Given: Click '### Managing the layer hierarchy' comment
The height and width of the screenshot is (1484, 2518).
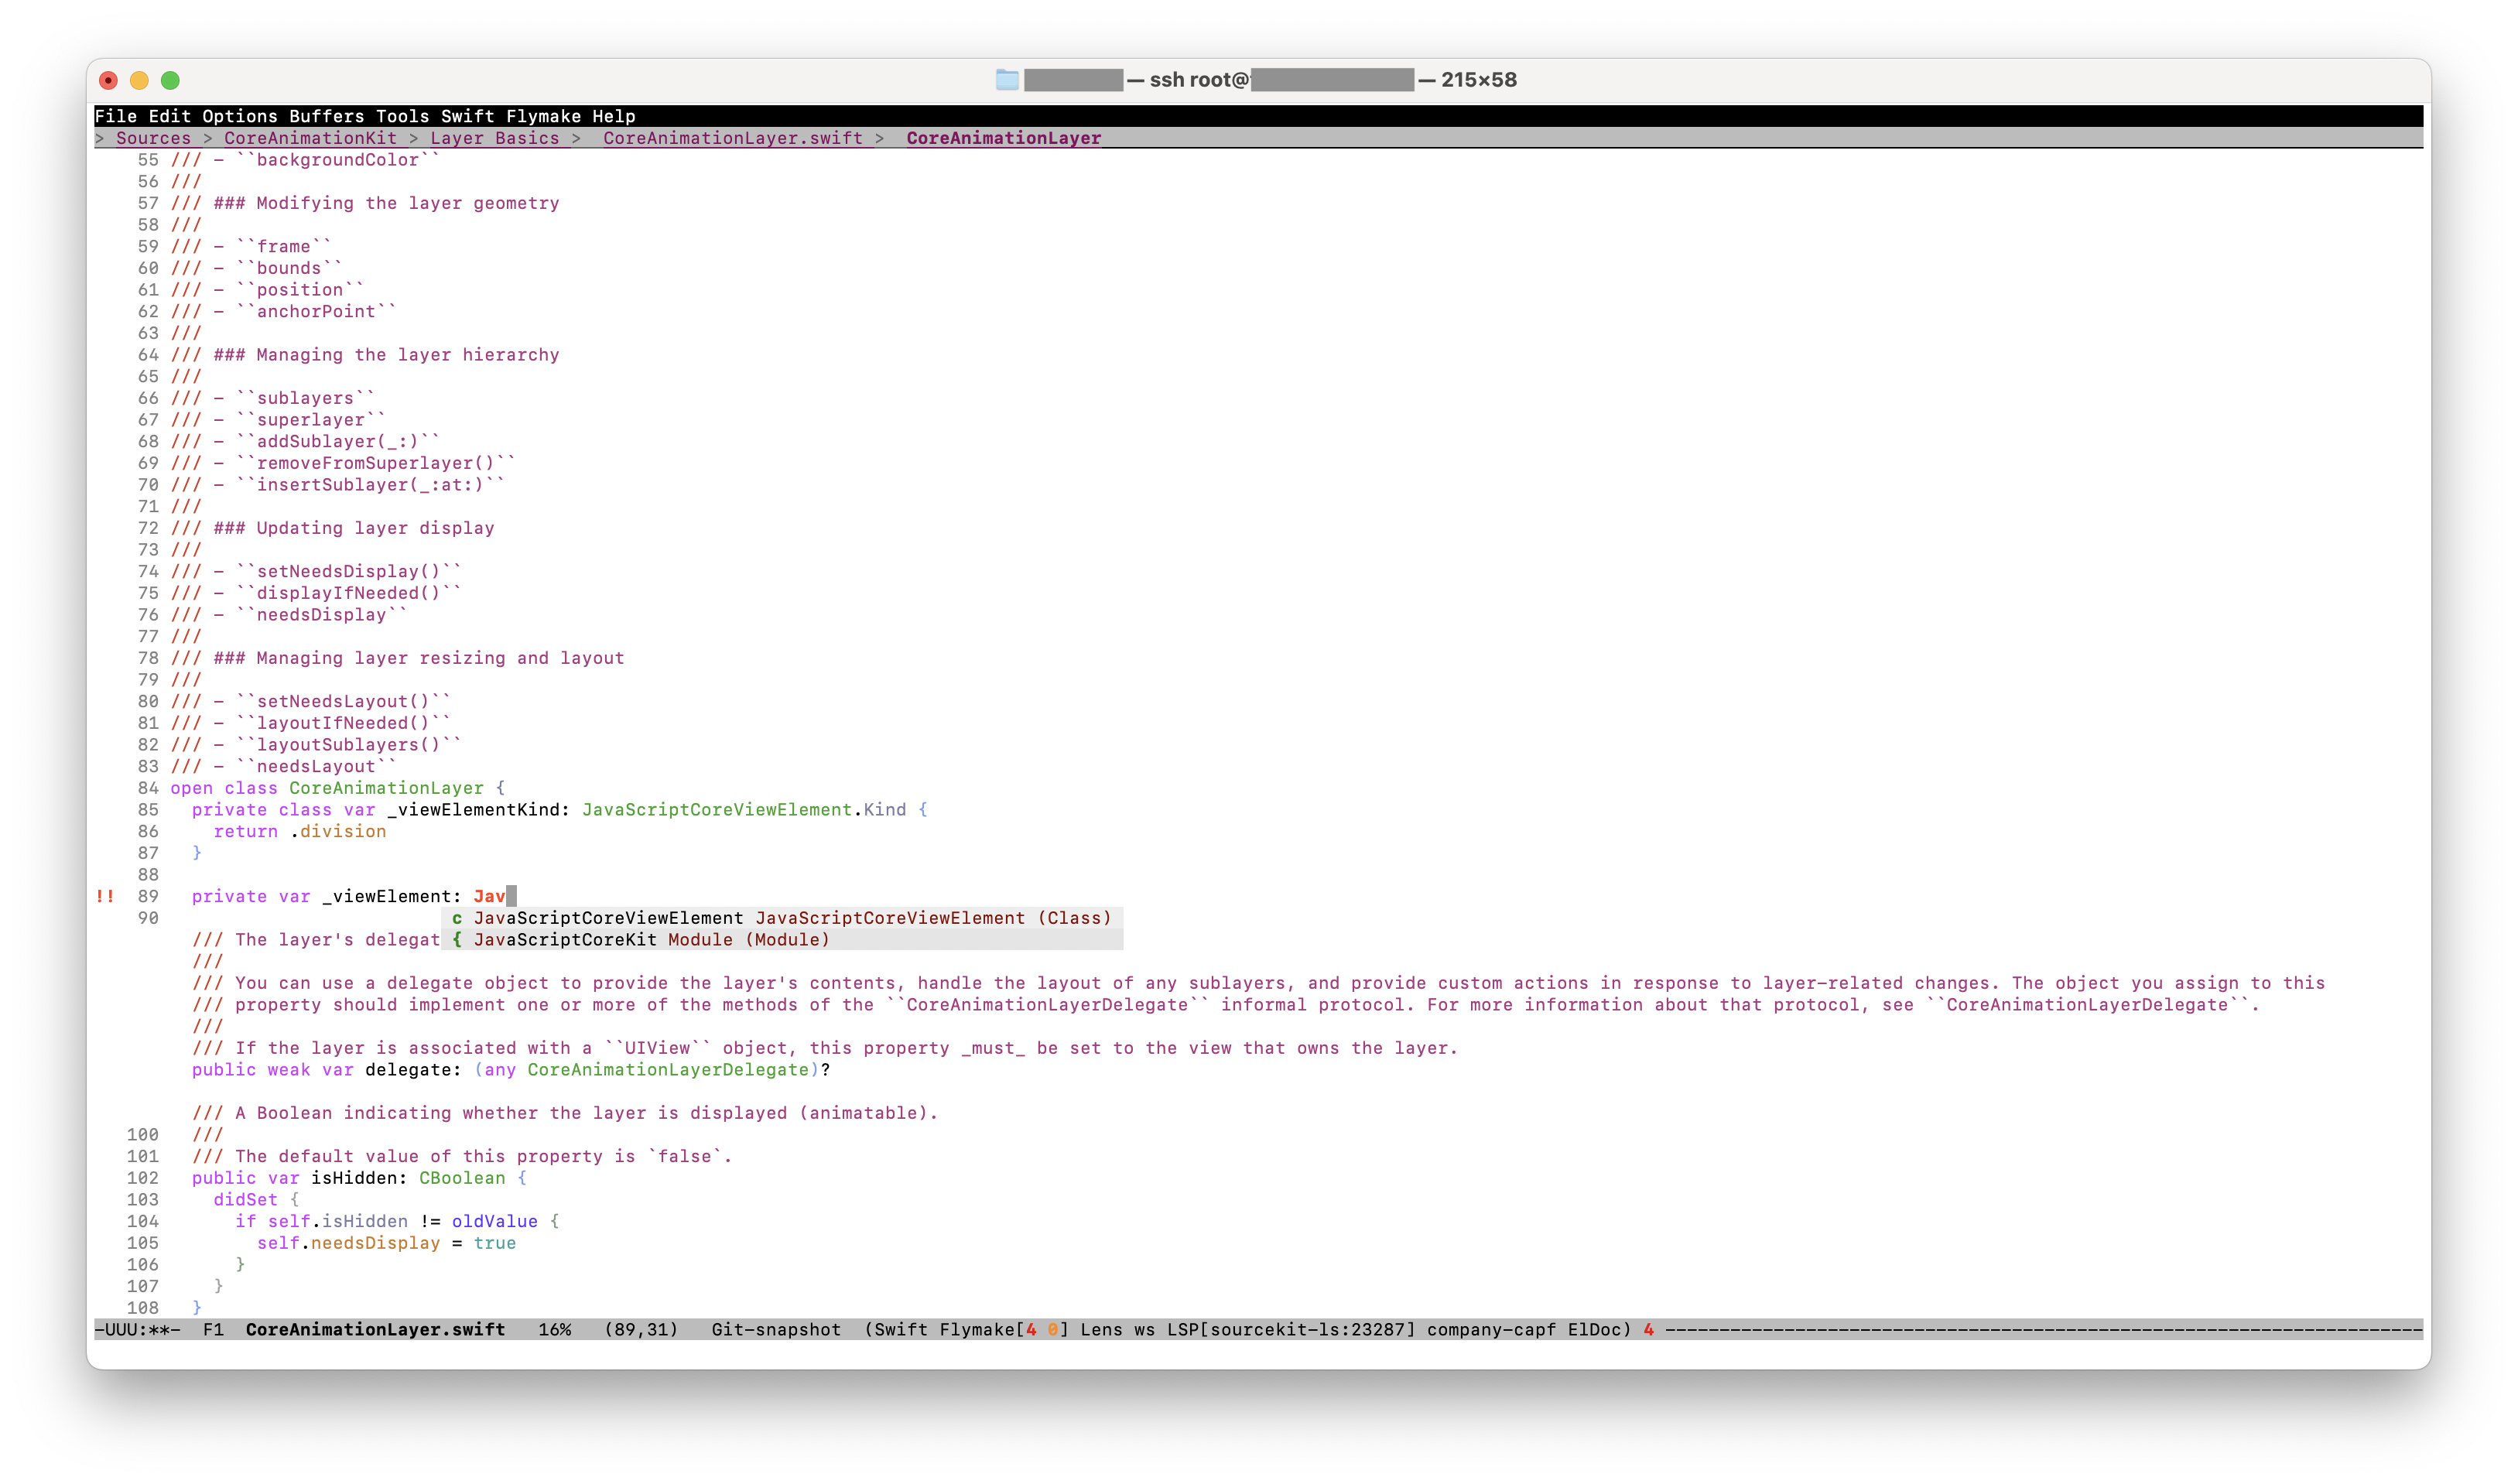Looking at the screenshot, I should pos(386,355).
